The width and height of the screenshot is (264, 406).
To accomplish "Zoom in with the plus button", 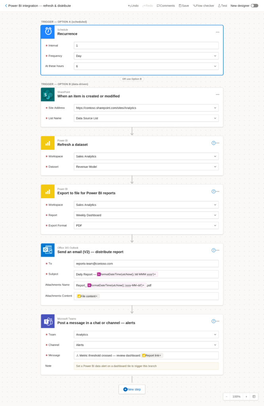I will [246, 396].
